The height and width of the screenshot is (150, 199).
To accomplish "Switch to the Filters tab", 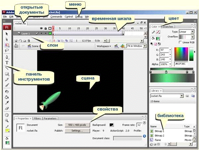I will point(37,118).
